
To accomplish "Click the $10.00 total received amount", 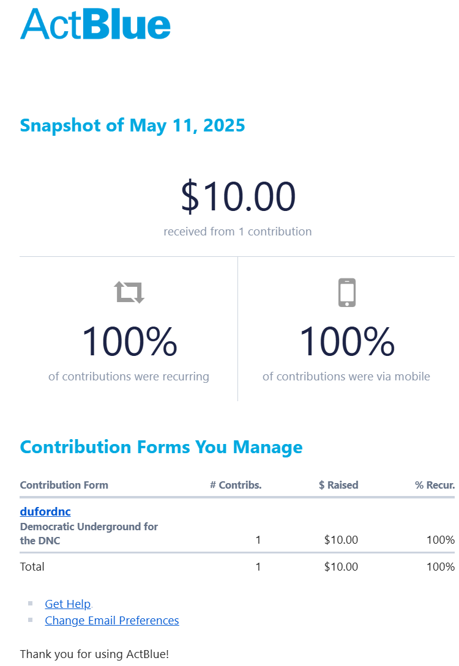I will 238,197.
